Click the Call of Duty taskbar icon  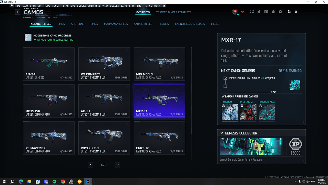pos(88,182)
